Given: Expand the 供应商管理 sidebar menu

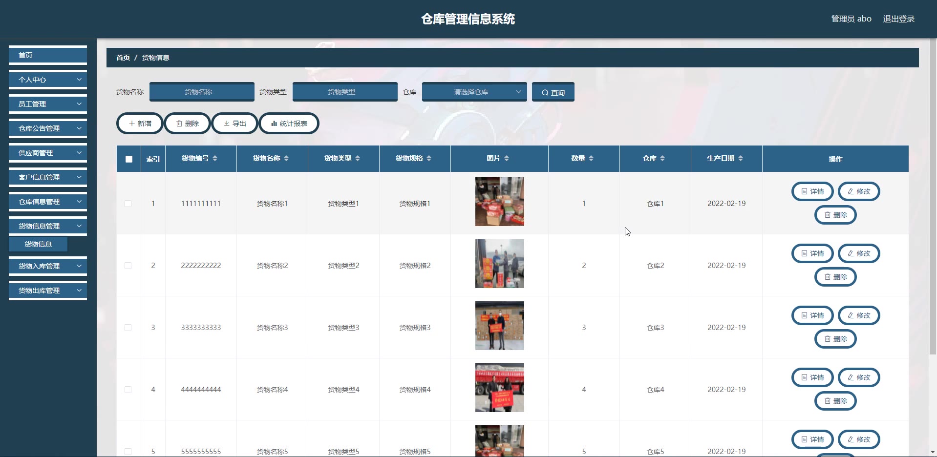Looking at the screenshot, I should [x=48, y=153].
